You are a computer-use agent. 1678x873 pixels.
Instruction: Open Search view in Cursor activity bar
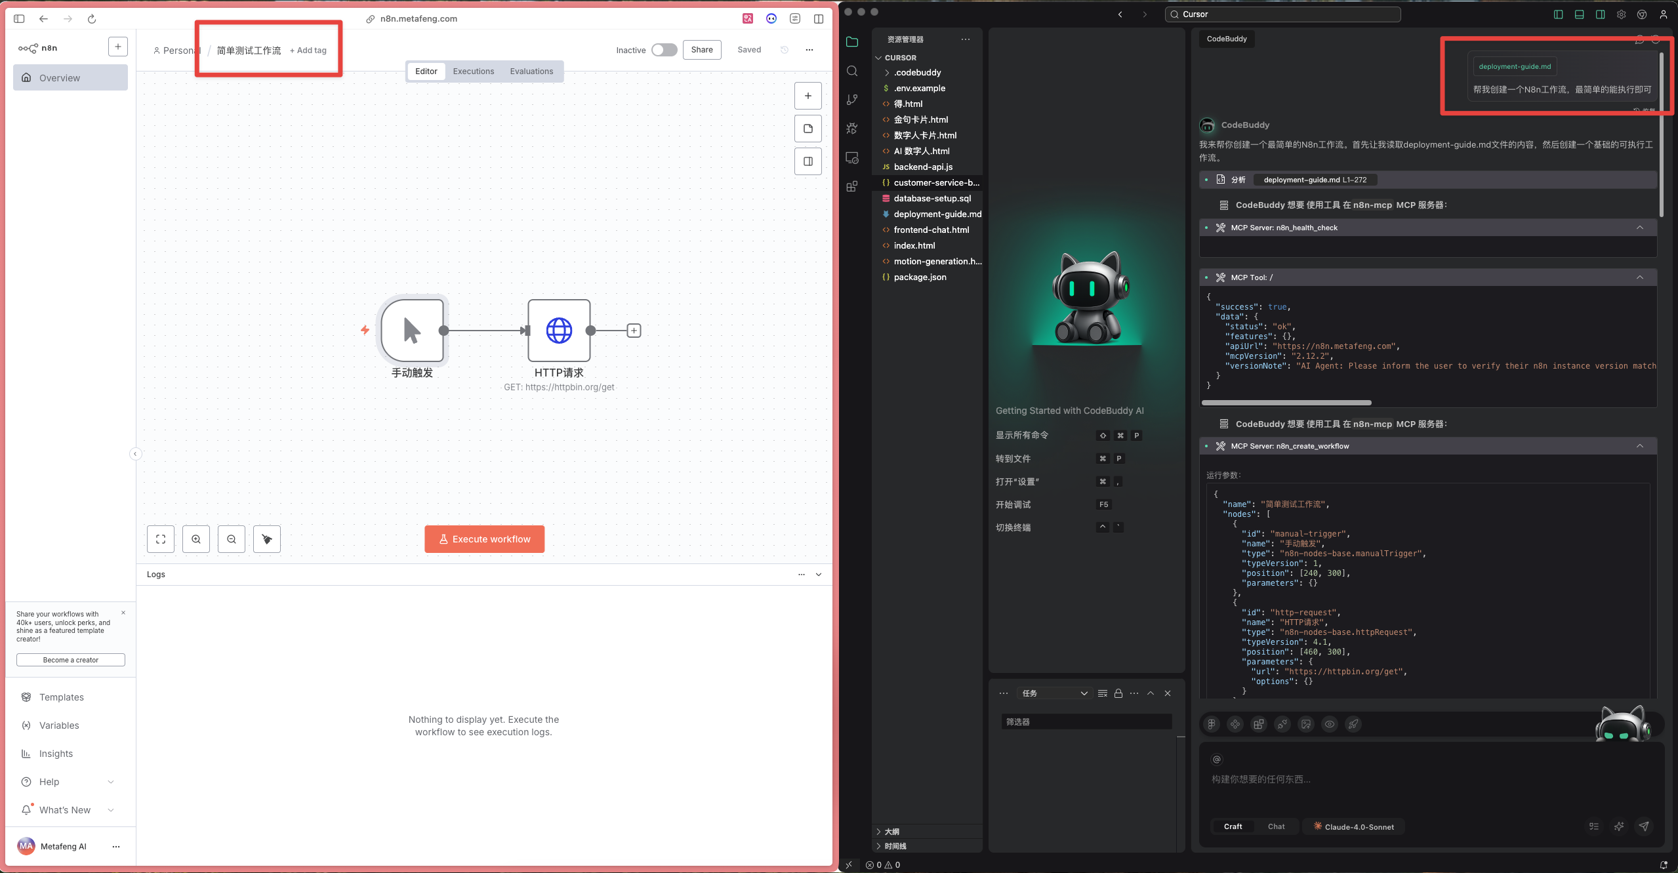[852, 71]
